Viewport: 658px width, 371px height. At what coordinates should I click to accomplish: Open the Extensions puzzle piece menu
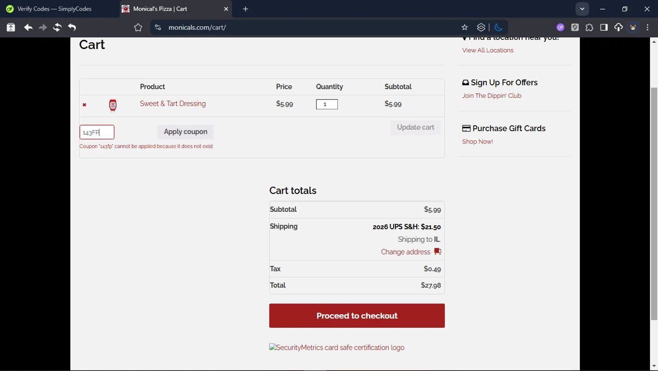590,28
